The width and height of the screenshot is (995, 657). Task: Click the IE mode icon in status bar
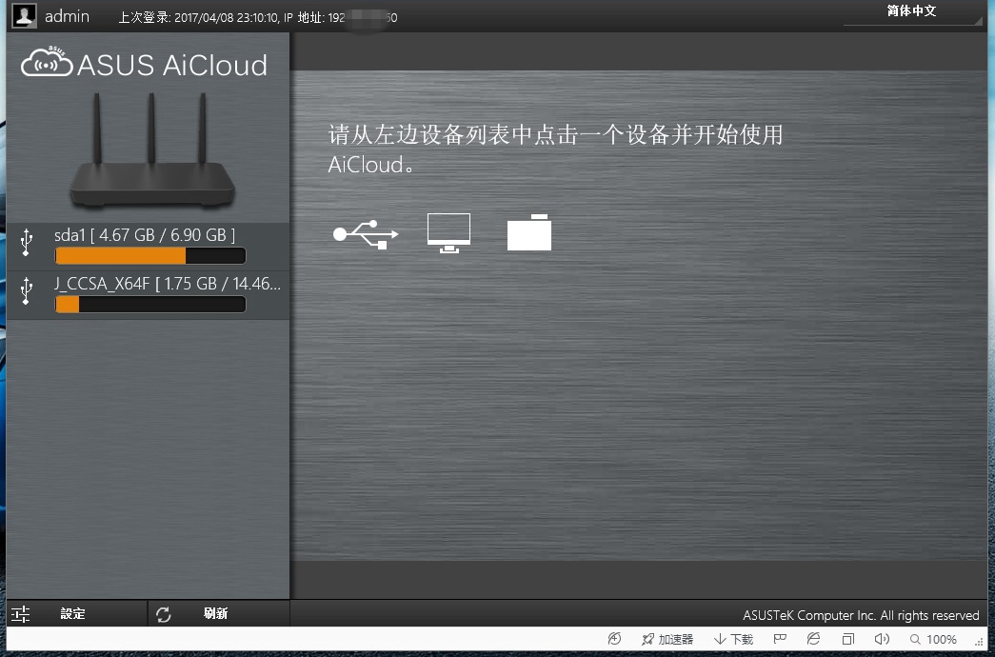click(x=813, y=639)
